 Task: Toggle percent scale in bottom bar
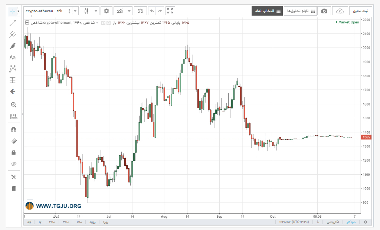click(x=318, y=222)
